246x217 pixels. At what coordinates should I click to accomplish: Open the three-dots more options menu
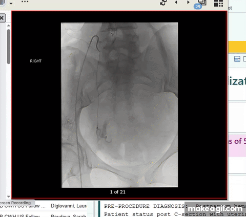coord(25,2)
